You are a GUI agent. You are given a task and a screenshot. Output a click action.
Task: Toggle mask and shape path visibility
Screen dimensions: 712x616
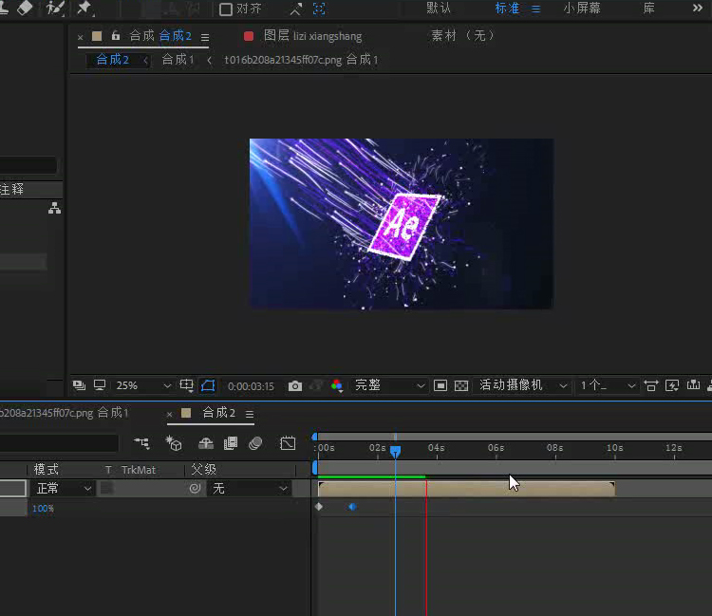208,386
